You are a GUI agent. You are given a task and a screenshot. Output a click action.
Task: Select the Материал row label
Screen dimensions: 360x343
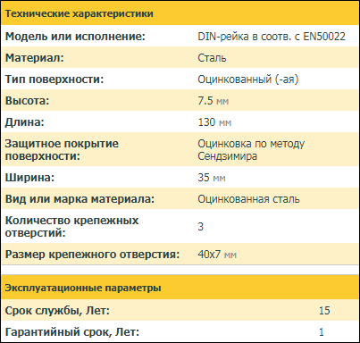(35, 58)
